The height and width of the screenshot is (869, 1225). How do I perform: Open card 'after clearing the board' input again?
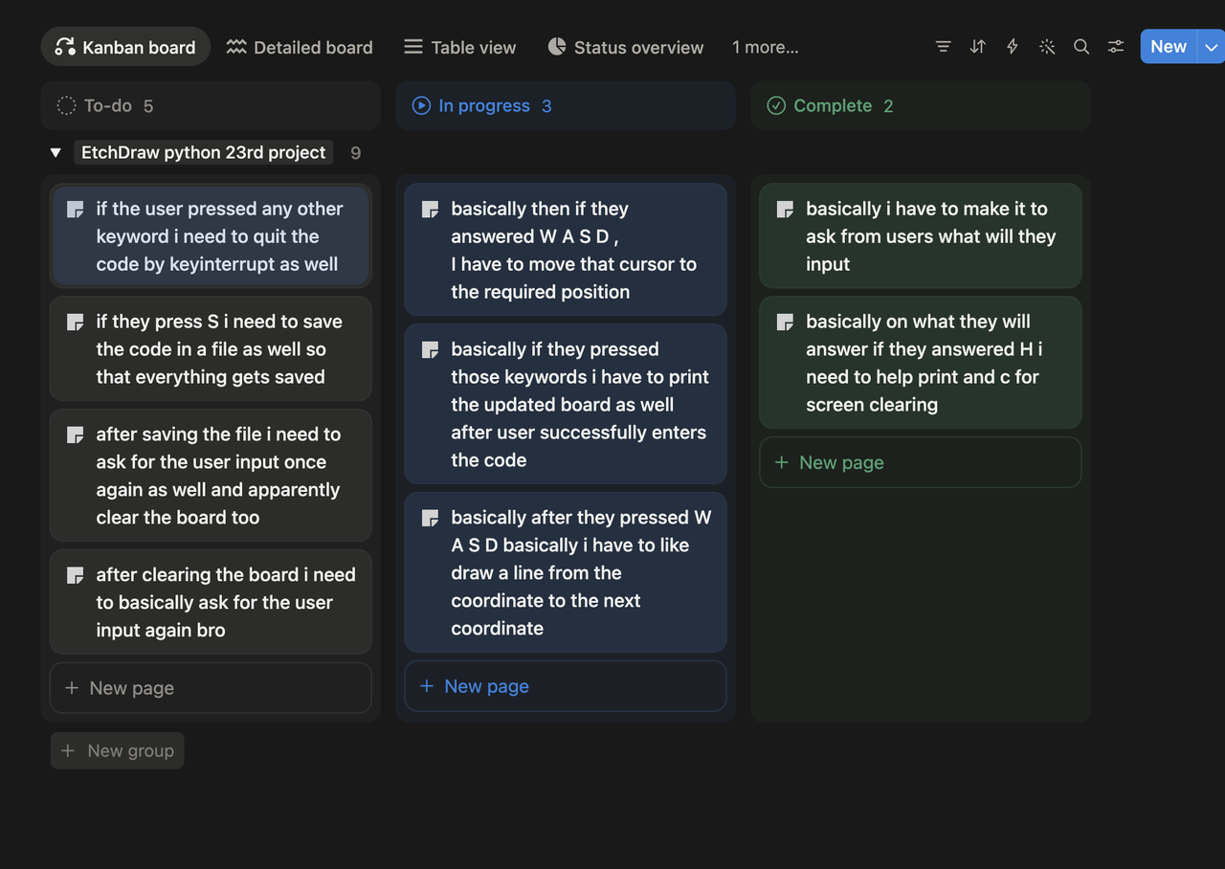[x=211, y=602]
